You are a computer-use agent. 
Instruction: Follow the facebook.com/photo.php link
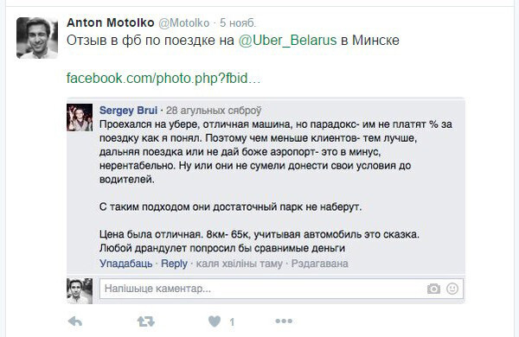[163, 79]
